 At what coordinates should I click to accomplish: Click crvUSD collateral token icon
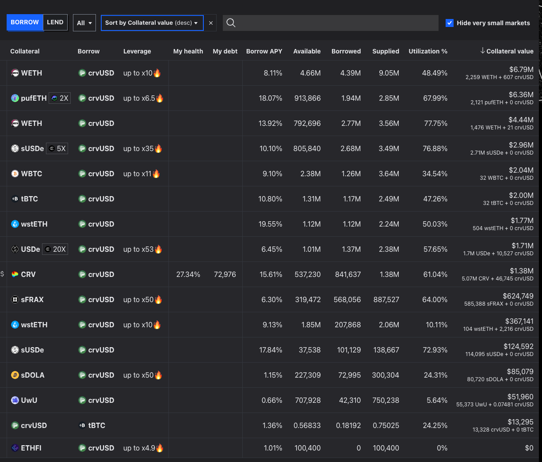[15, 425]
